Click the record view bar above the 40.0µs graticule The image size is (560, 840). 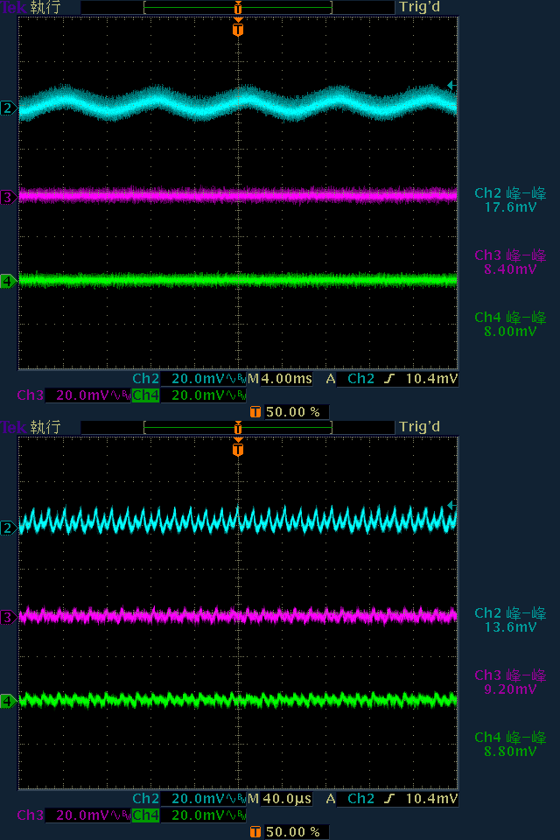tap(238, 427)
